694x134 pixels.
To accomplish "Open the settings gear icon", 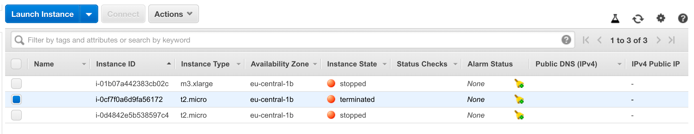I will pos(661,18).
